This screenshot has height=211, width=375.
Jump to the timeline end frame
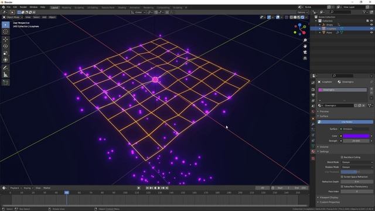167,188
